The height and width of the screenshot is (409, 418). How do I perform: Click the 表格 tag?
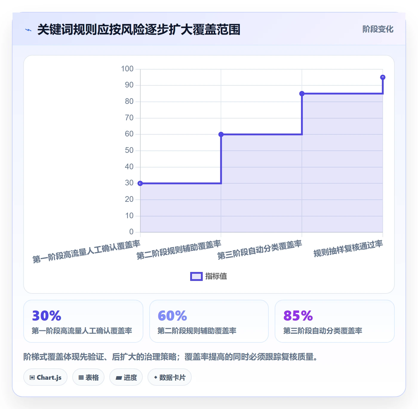click(x=88, y=377)
